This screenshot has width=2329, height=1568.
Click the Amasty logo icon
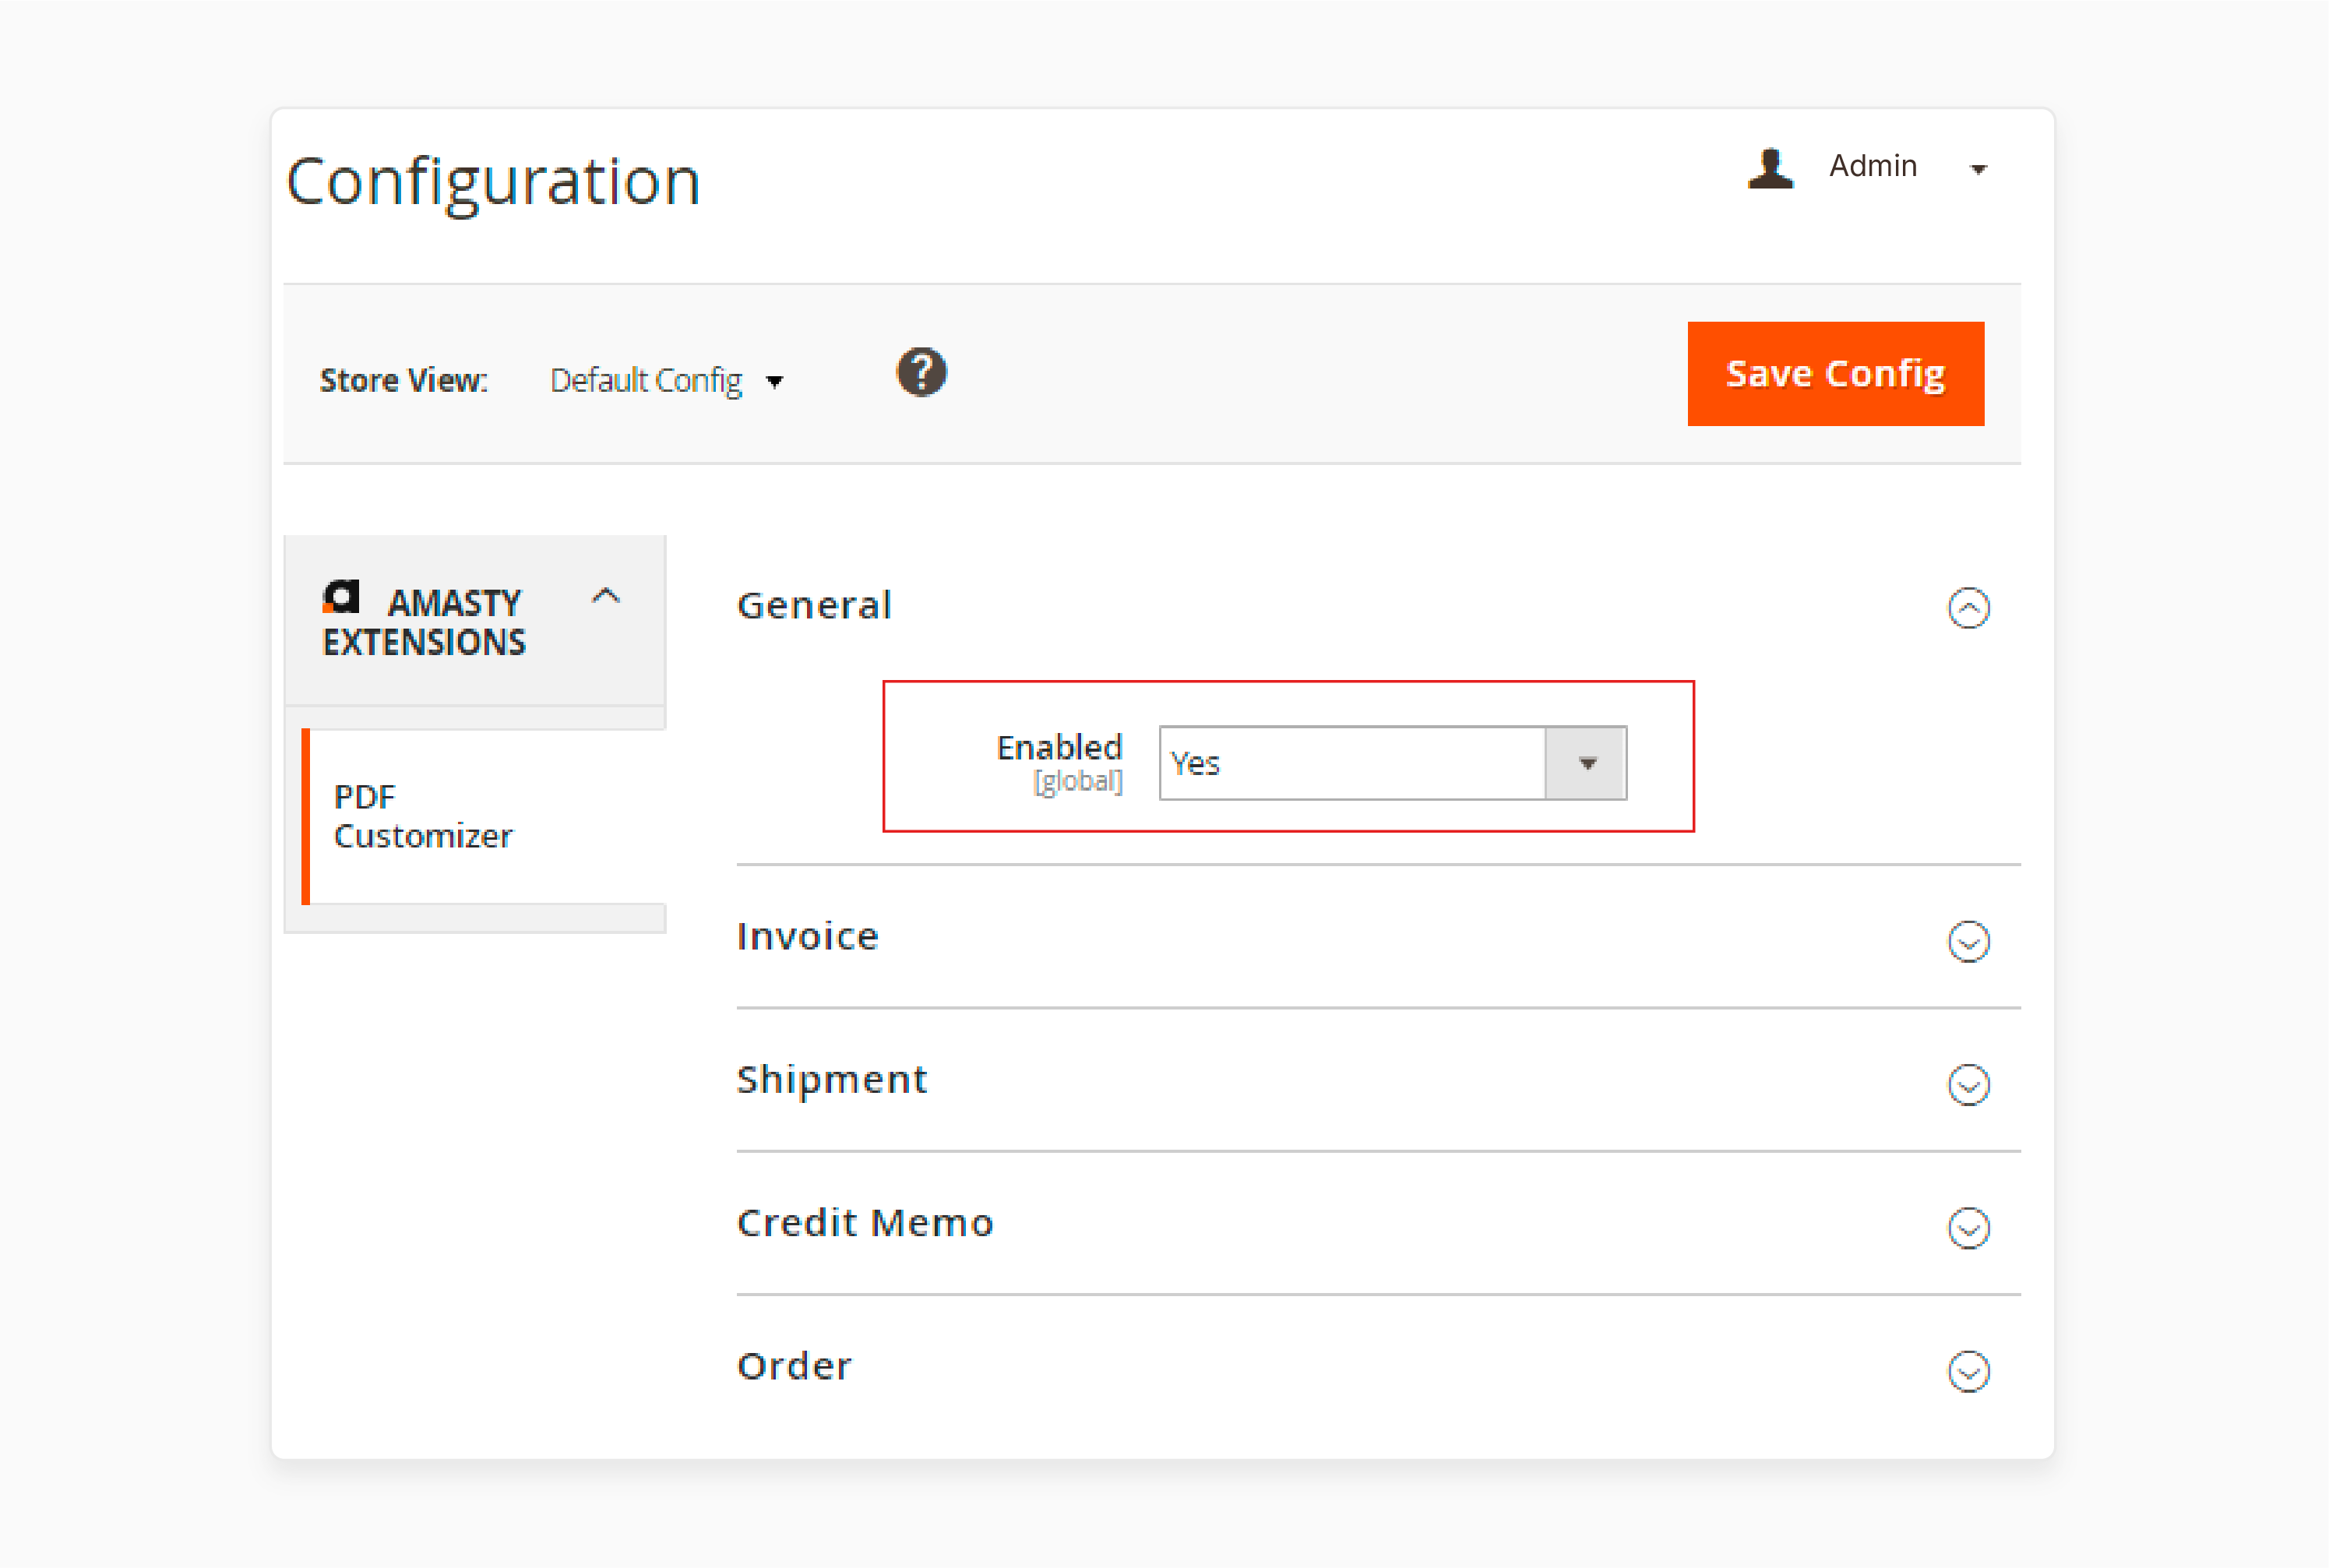click(x=340, y=597)
